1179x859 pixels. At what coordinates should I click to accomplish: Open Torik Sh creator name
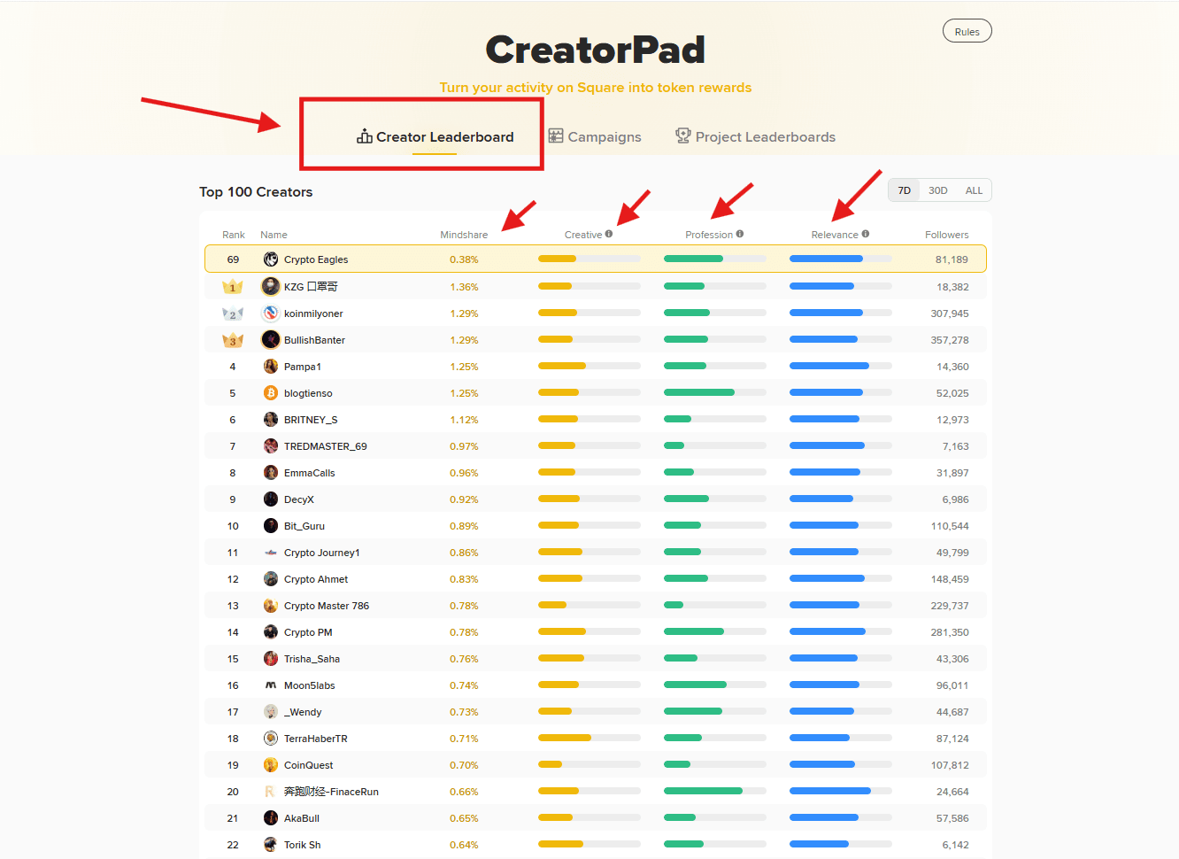(x=303, y=845)
